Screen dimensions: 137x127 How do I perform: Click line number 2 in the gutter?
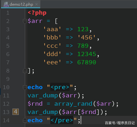(x=8, y=21)
